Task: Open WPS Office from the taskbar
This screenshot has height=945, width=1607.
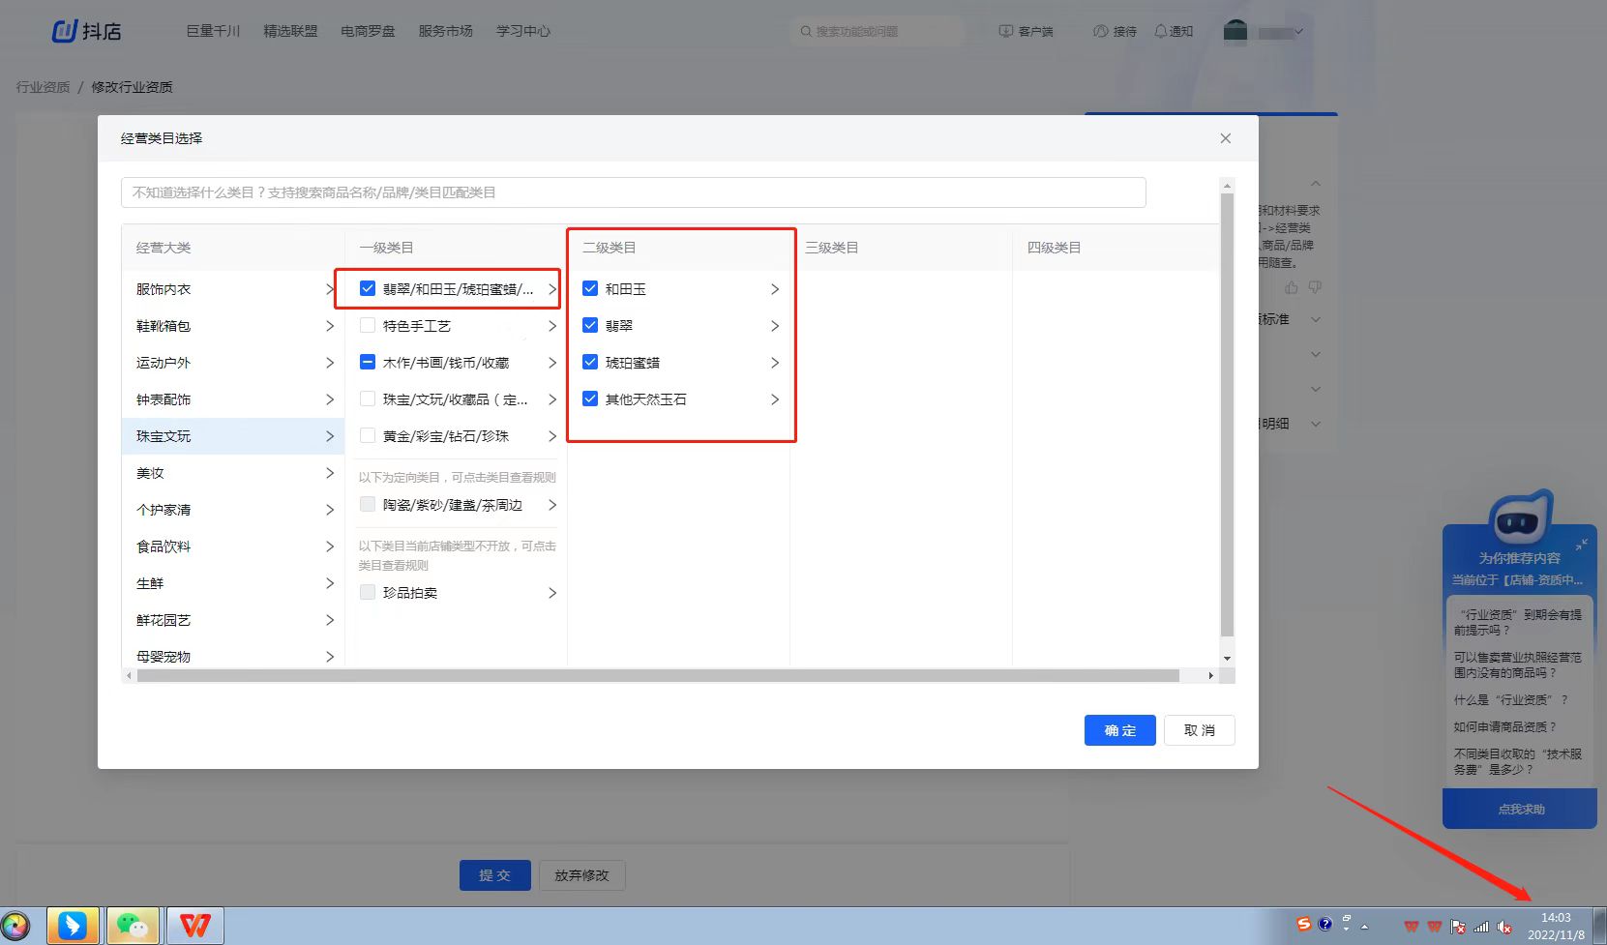Action: click(x=194, y=926)
